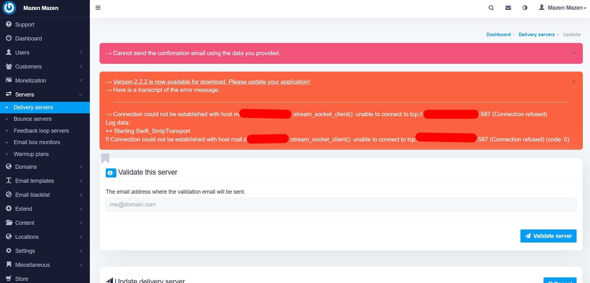Click the Domains globe icon
This screenshot has width=590, height=283.
pyautogui.click(x=9, y=166)
